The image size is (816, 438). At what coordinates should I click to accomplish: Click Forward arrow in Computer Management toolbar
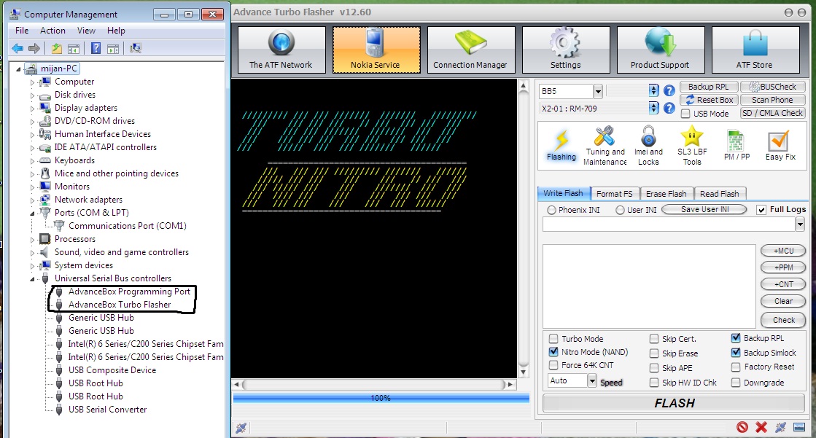34,48
